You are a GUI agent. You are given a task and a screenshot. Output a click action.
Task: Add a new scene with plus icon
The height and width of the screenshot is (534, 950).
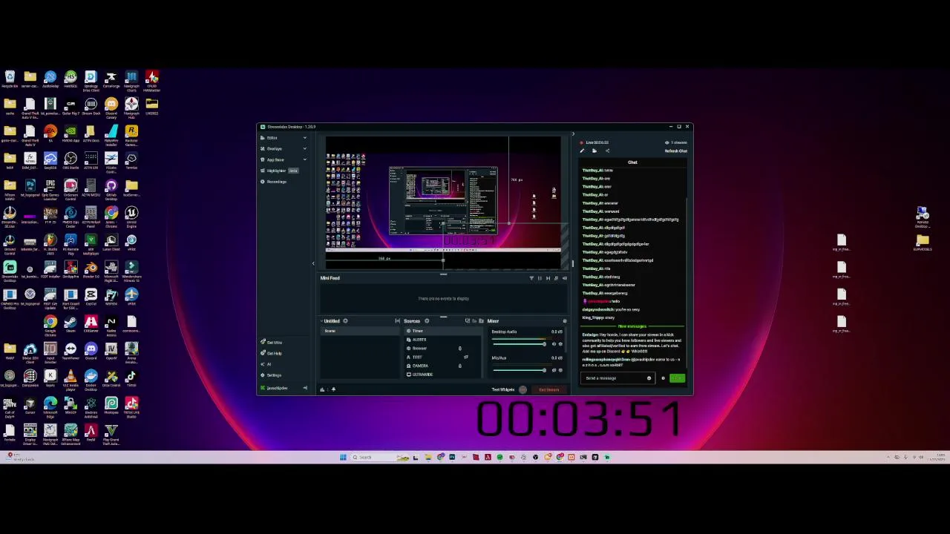click(345, 321)
